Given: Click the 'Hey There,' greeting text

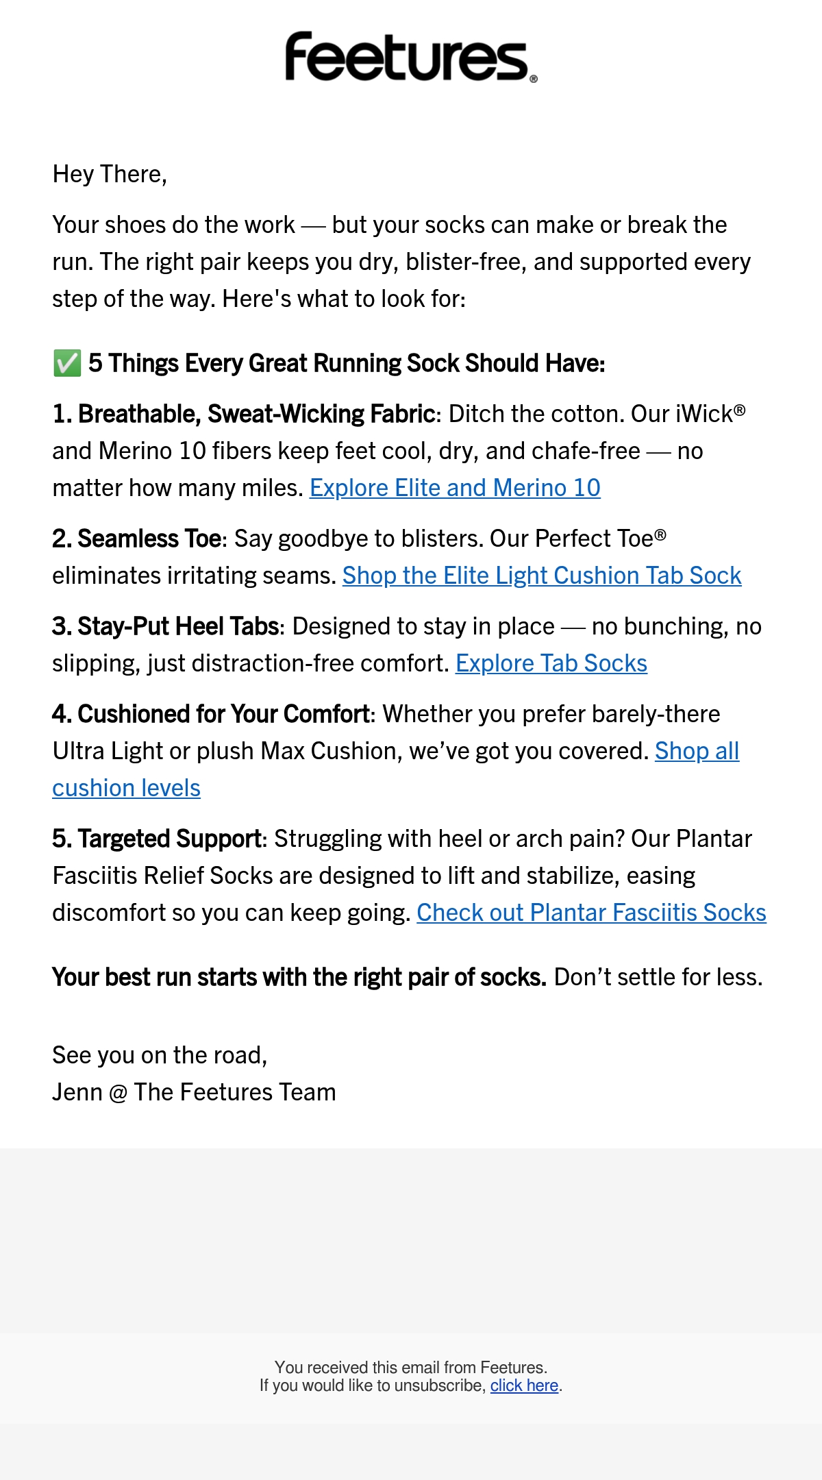Looking at the screenshot, I should coord(110,174).
